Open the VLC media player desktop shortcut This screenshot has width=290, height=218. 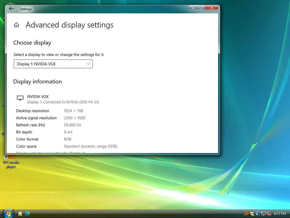[x=11, y=162]
